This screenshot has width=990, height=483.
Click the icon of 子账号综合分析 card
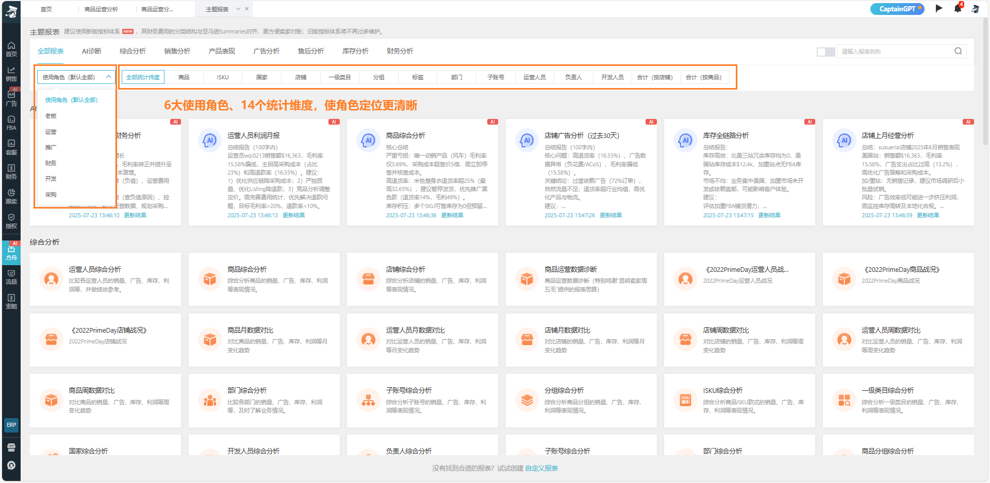point(368,400)
